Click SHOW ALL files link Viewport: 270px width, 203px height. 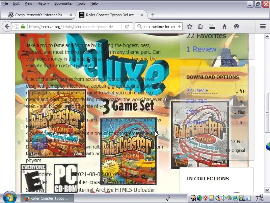click(196, 140)
